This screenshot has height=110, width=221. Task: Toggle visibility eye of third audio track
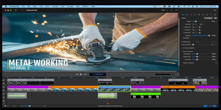pyautogui.click(x=4, y=94)
